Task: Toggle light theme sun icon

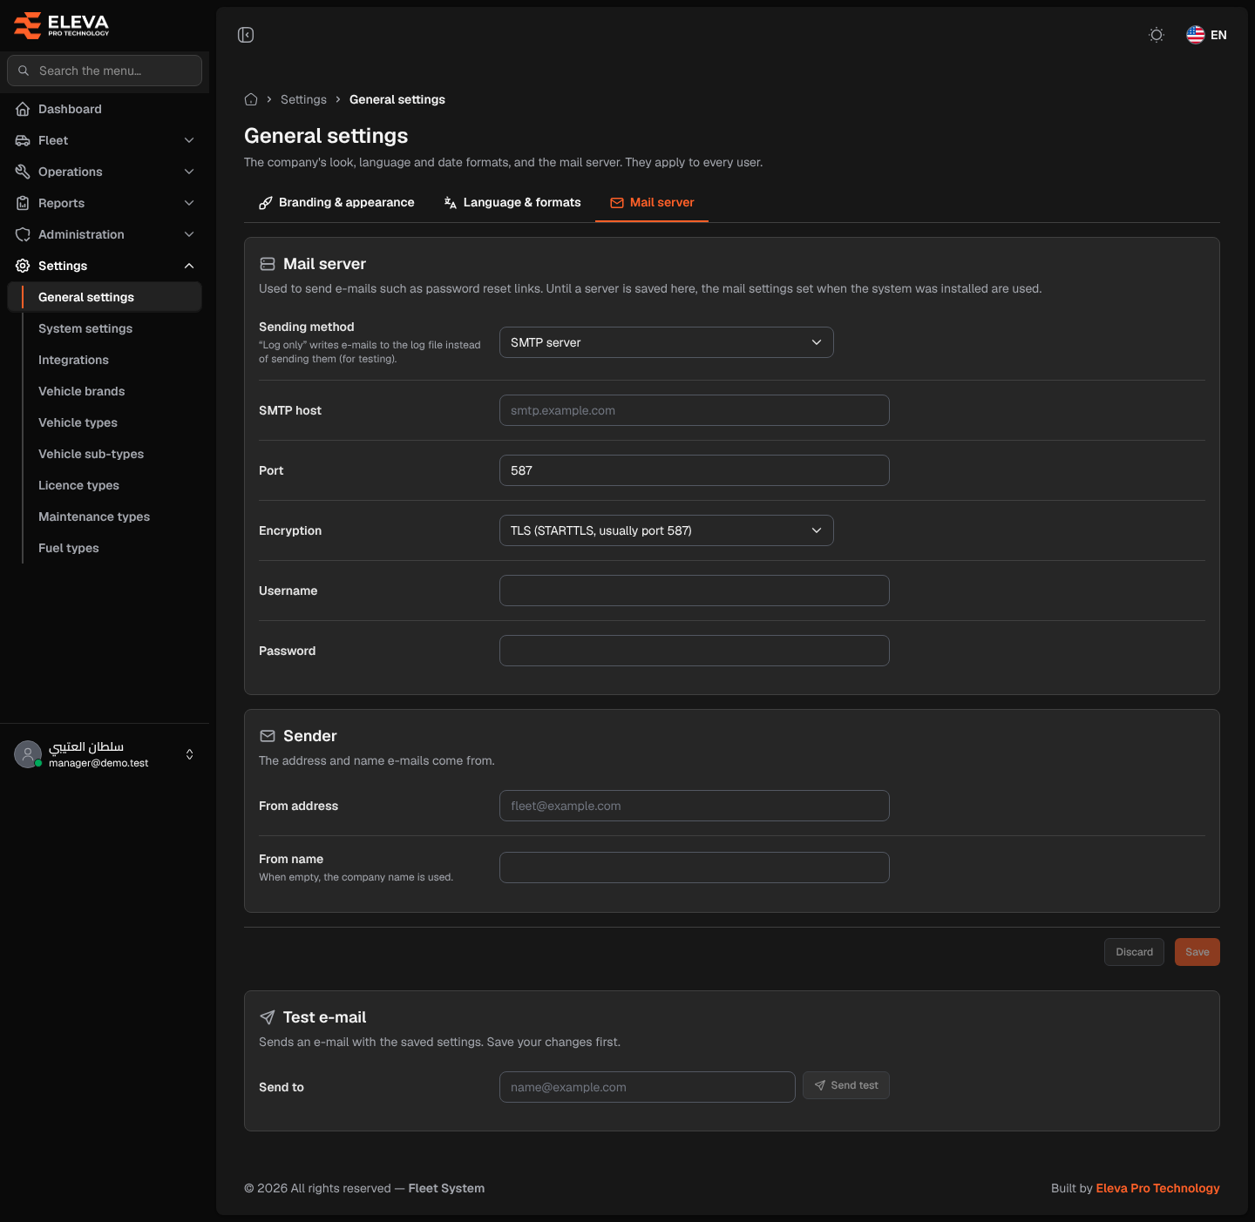Action: [x=1157, y=35]
